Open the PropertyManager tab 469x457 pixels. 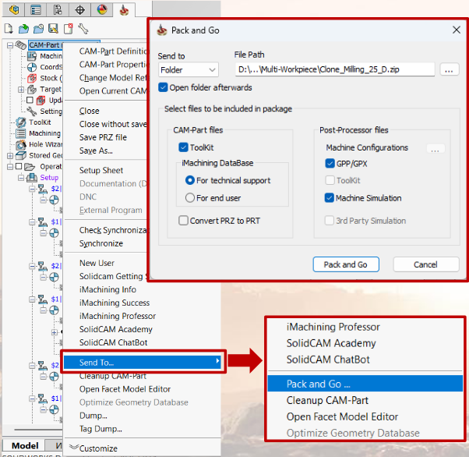tap(36, 10)
